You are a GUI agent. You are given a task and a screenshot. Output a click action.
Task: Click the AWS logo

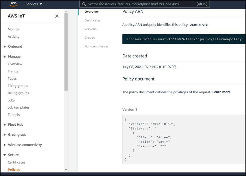pos(13,4)
